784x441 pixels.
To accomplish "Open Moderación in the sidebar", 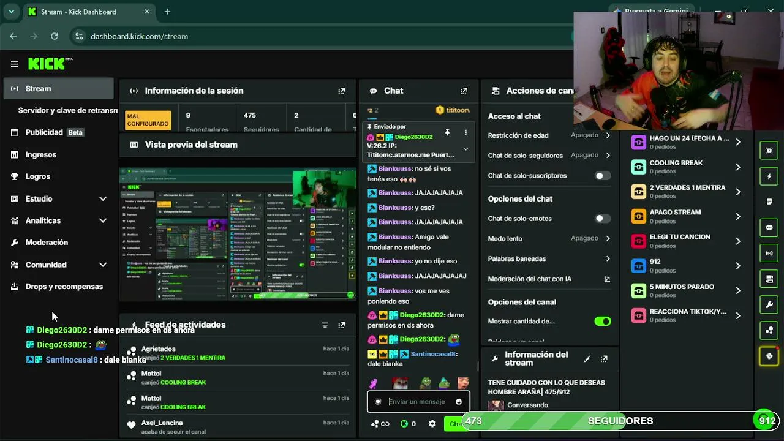I will tap(59, 243).
